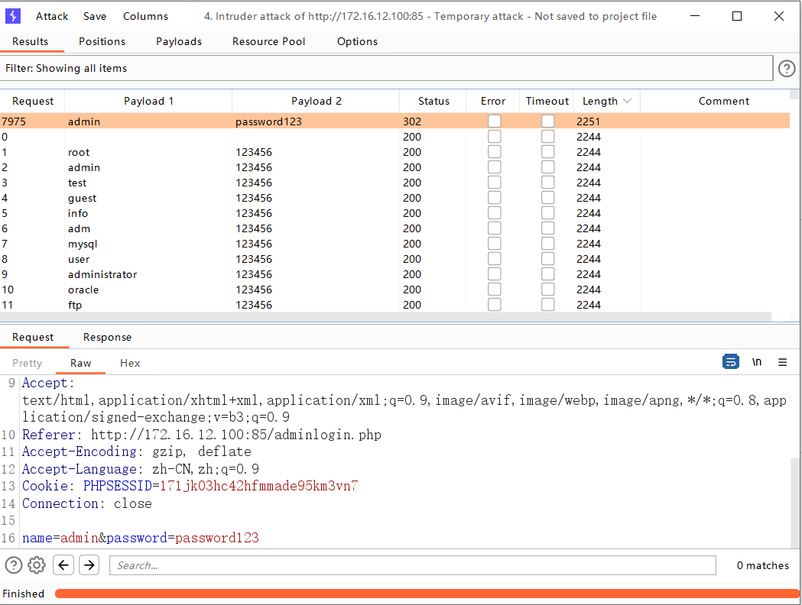The height and width of the screenshot is (605, 802).
Task: Select the row with payload adm
Action: coord(395,228)
